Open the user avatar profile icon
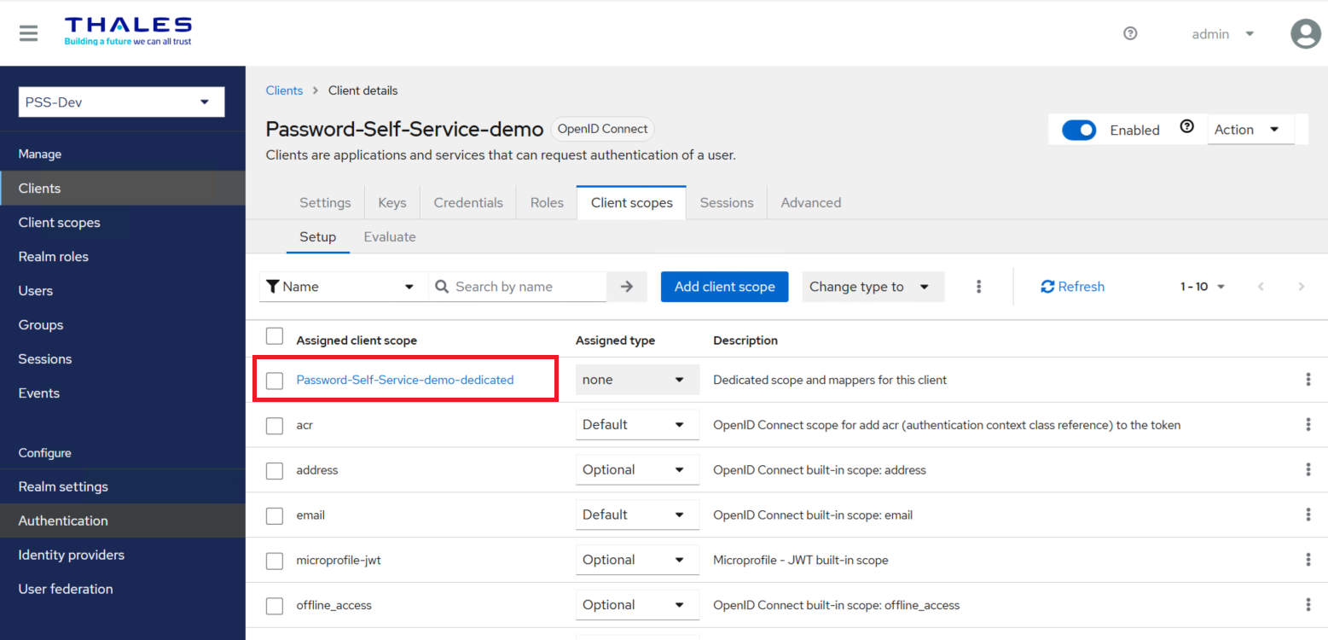The width and height of the screenshot is (1328, 640). 1305,34
